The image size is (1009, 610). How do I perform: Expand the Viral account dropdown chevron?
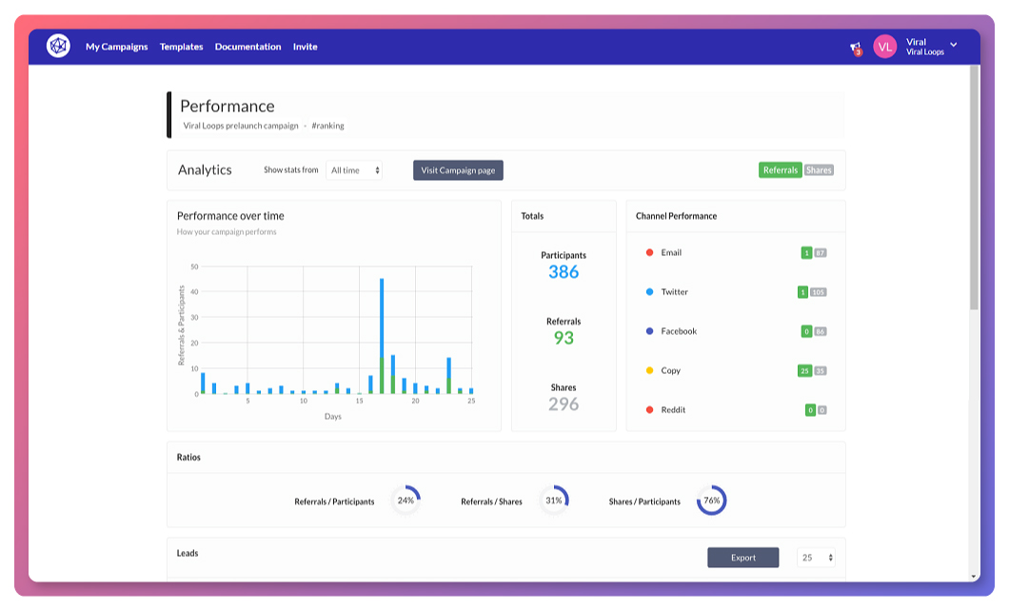point(954,45)
